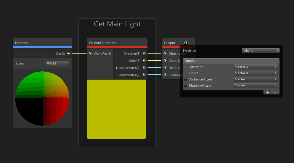The width and height of the screenshot is (294, 163).
Task: Click the Position node color wheel preview
Action: [x=42, y=98]
